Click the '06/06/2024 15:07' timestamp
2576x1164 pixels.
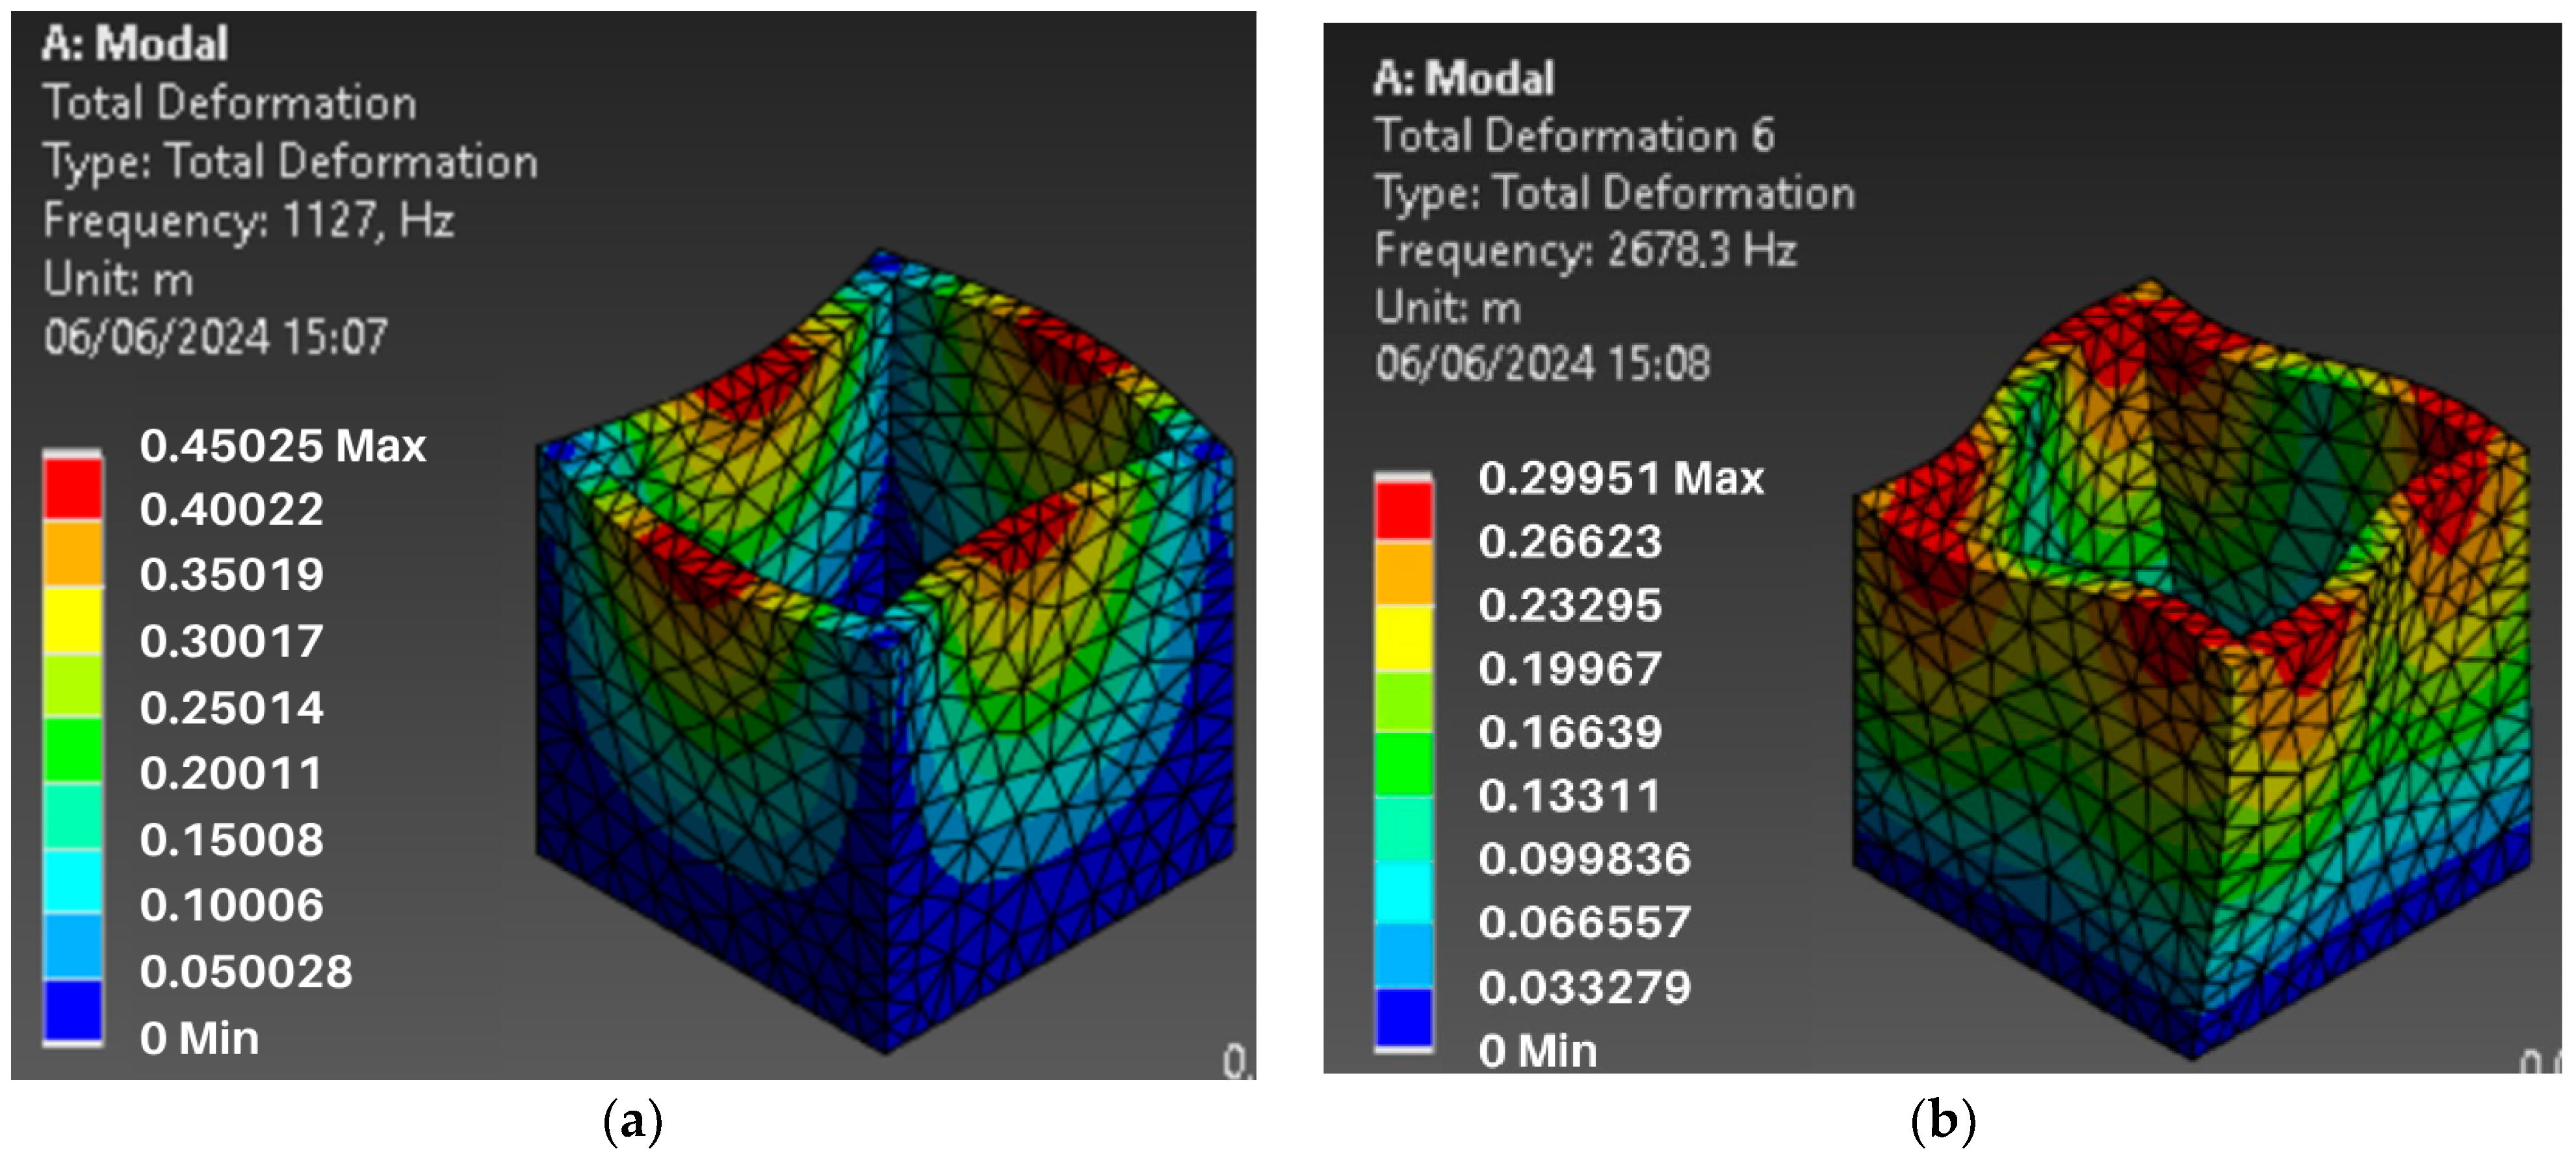click(215, 337)
